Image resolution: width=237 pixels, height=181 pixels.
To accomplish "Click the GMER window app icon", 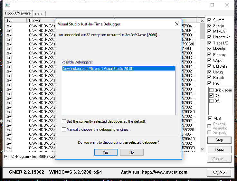I will (7, 5).
